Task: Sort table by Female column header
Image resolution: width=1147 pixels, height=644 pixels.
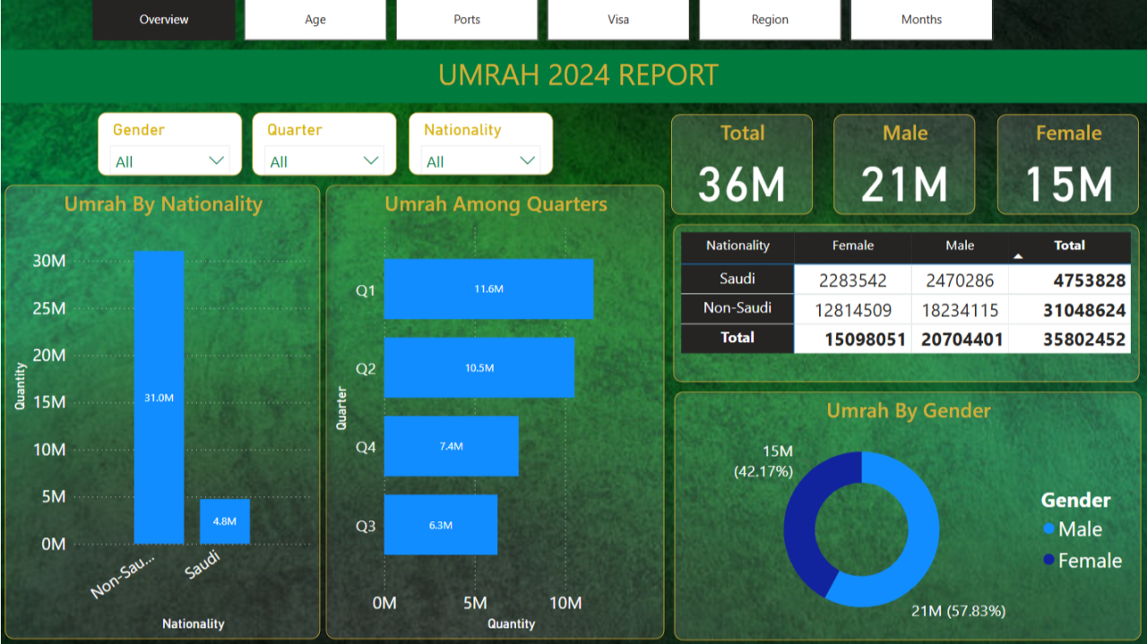Action: point(852,245)
